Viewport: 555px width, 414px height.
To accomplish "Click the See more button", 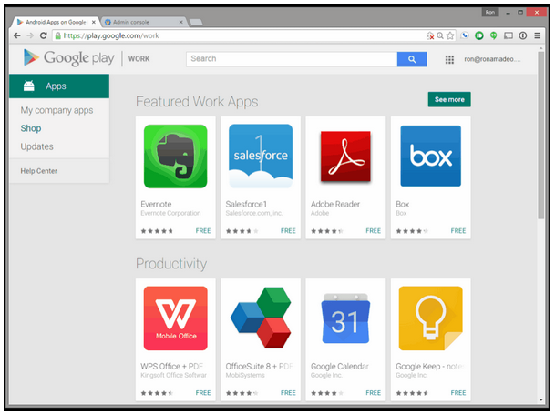I will (449, 99).
